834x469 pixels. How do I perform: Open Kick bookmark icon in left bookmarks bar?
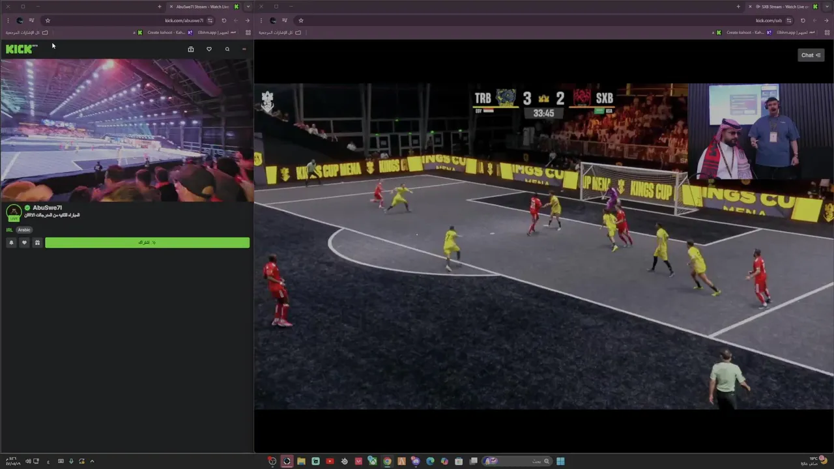click(x=139, y=32)
